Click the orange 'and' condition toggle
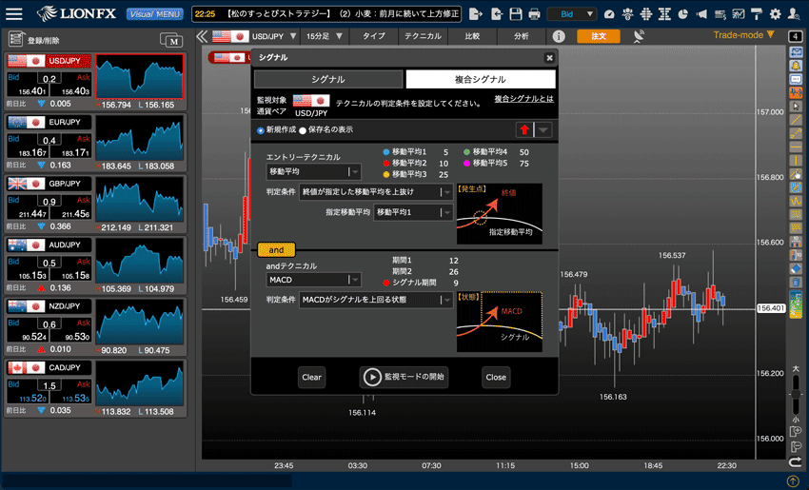Image resolution: width=809 pixels, height=490 pixels. (x=276, y=249)
